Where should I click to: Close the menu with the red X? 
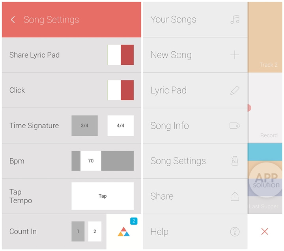(x=265, y=232)
